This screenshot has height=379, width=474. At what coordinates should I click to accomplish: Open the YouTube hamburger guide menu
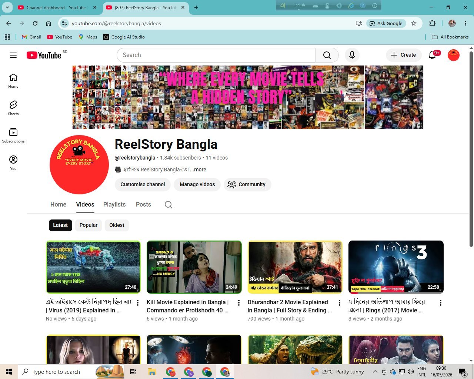[x=13, y=55]
